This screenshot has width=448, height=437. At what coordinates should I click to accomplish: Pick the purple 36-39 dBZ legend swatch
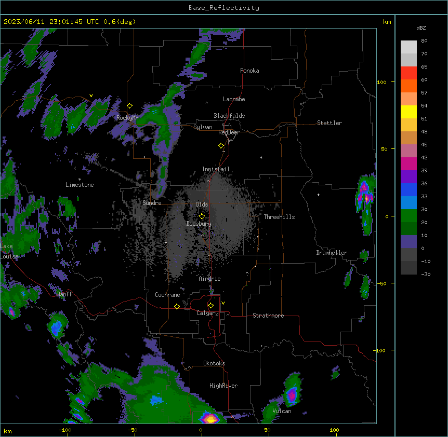[x=409, y=177]
